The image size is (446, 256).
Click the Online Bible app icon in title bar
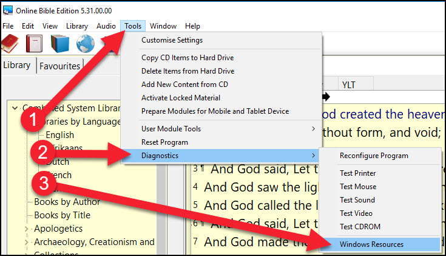pos(8,10)
